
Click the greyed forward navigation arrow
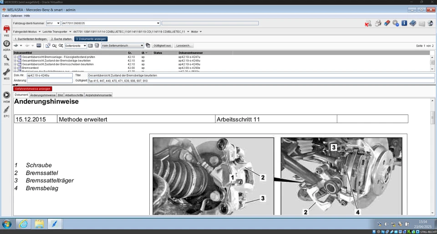tap(27, 45)
